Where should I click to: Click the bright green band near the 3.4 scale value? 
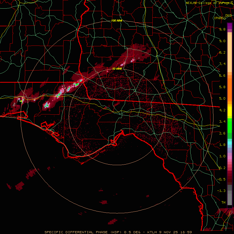[x=230, y=125]
